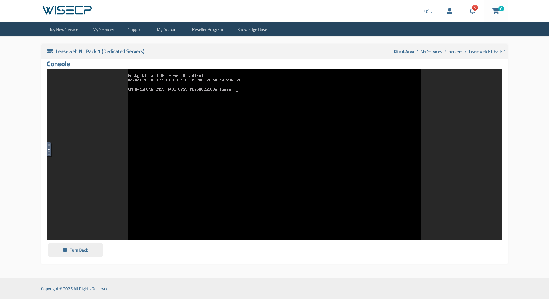Open the Knowledge Base menu item

[252, 29]
